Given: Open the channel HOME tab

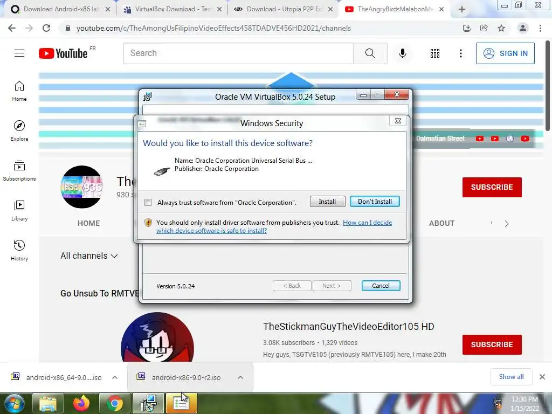Looking at the screenshot, I should (x=89, y=223).
